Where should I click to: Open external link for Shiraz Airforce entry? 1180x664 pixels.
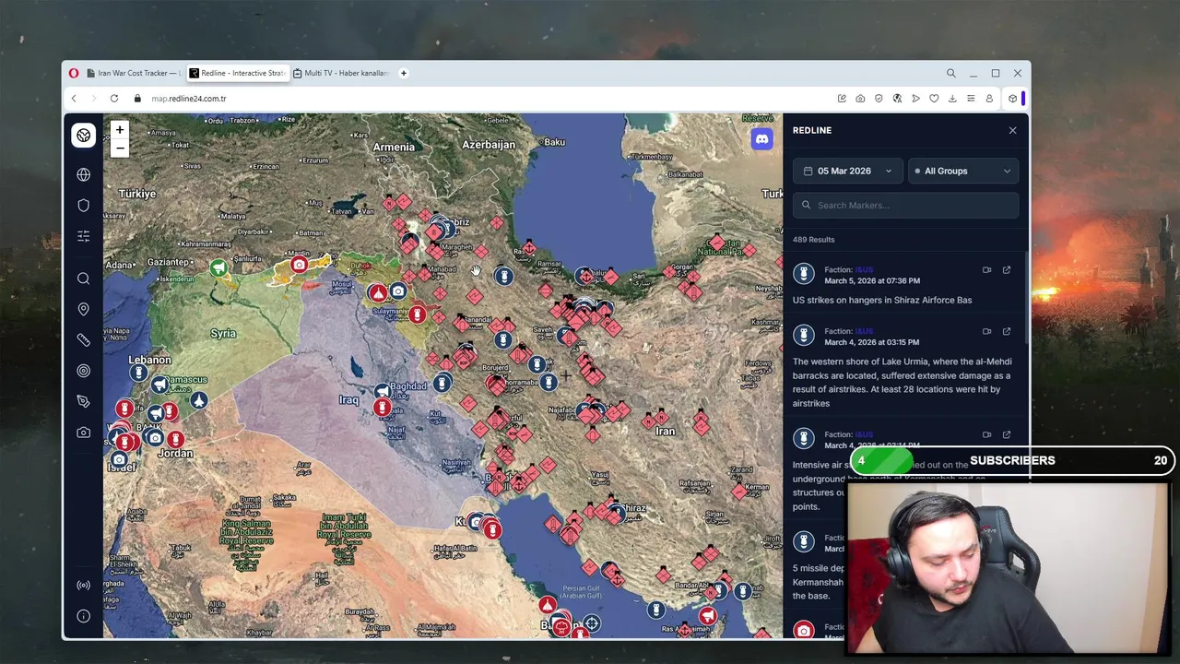(x=1007, y=270)
